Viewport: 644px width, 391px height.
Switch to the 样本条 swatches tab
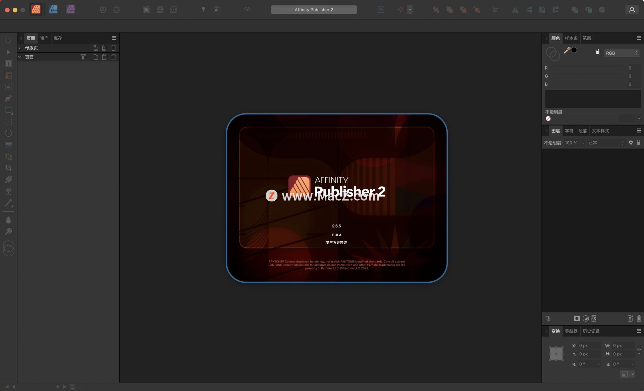pyautogui.click(x=571, y=38)
